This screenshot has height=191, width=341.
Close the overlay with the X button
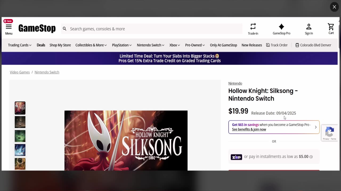[x=334, y=7]
